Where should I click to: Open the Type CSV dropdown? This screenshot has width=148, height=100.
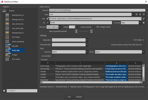pyautogui.click(x=133, y=15)
